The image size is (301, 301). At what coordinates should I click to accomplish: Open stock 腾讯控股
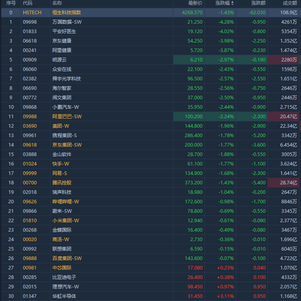click(x=62, y=183)
